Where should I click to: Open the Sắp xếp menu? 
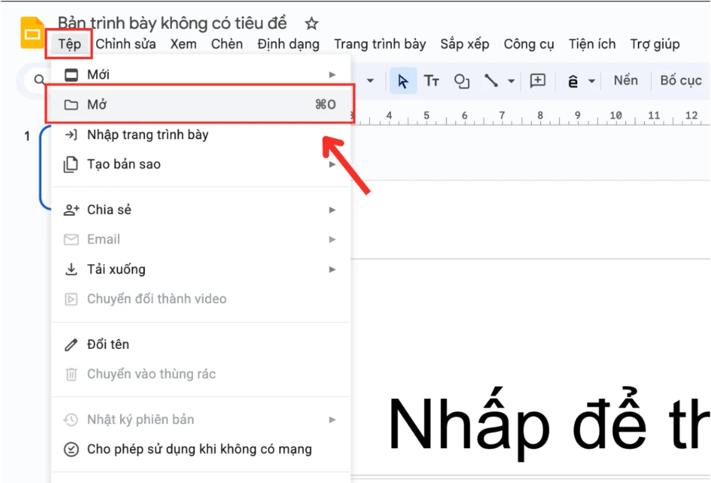click(x=465, y=44)
